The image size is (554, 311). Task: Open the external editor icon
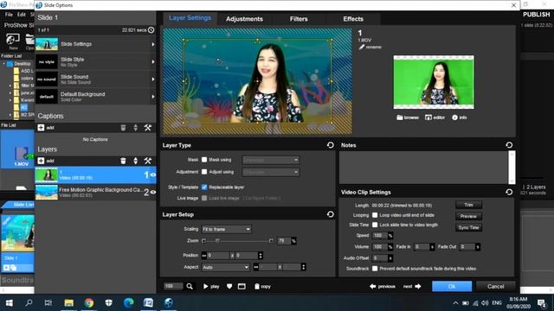(x=435, y=117)
